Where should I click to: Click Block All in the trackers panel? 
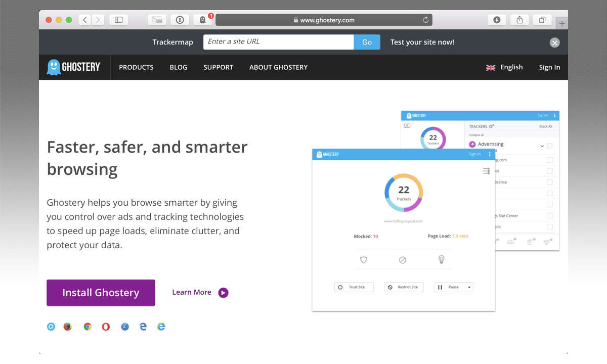[x=545, y=126]
